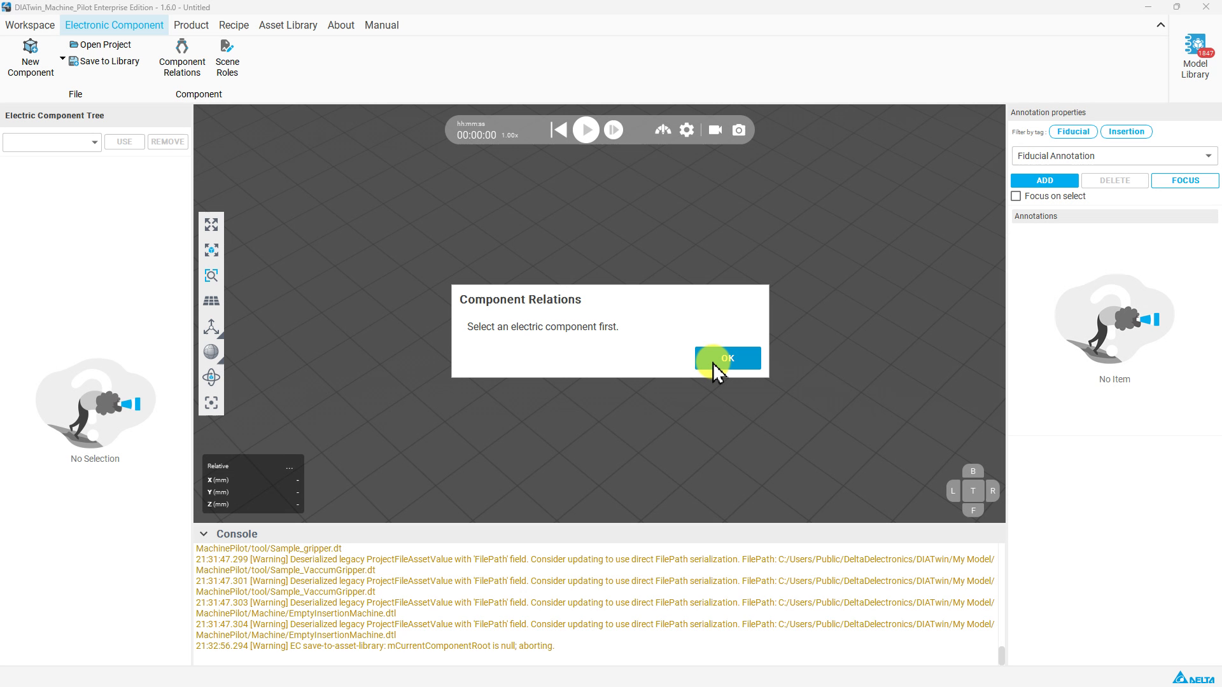This screenshot has height=687, width=1222.
Task: Start simulation with the play button
Action: point(586,130)
